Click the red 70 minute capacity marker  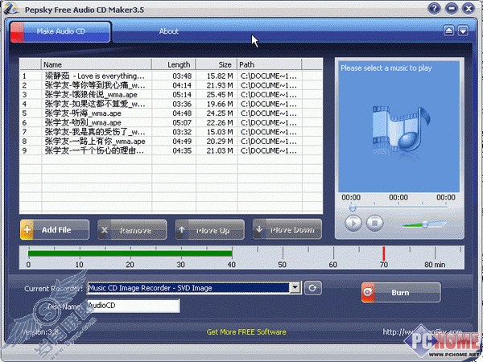(384, 253)
